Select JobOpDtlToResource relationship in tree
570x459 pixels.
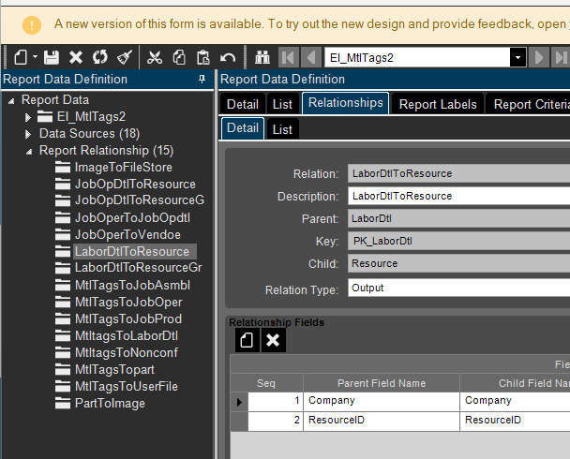(x=135, y=185)
